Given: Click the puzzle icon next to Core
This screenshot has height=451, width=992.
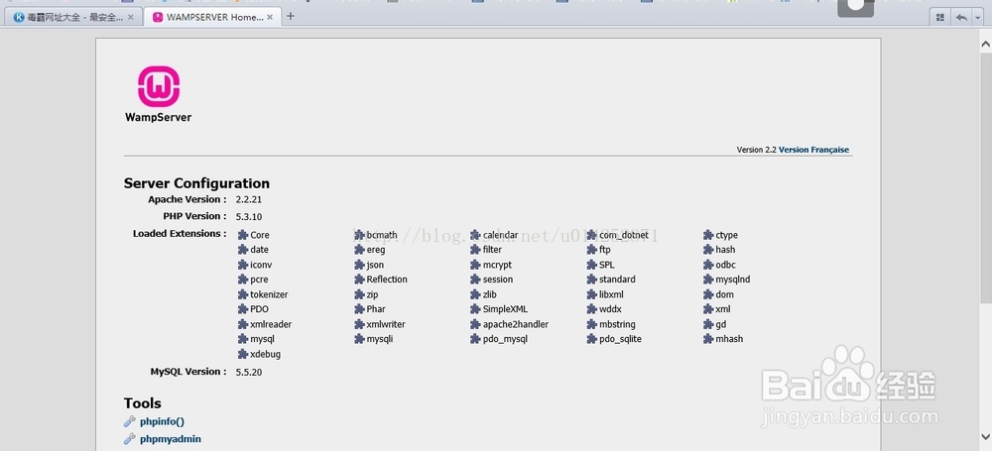Looking at the screenshot, I should coord(243,235).
